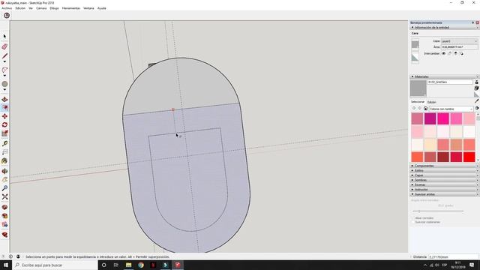Viewport: 480px width, 270px height.
Task: Expand the Sombras panel
Action: (x=444, y=180)
